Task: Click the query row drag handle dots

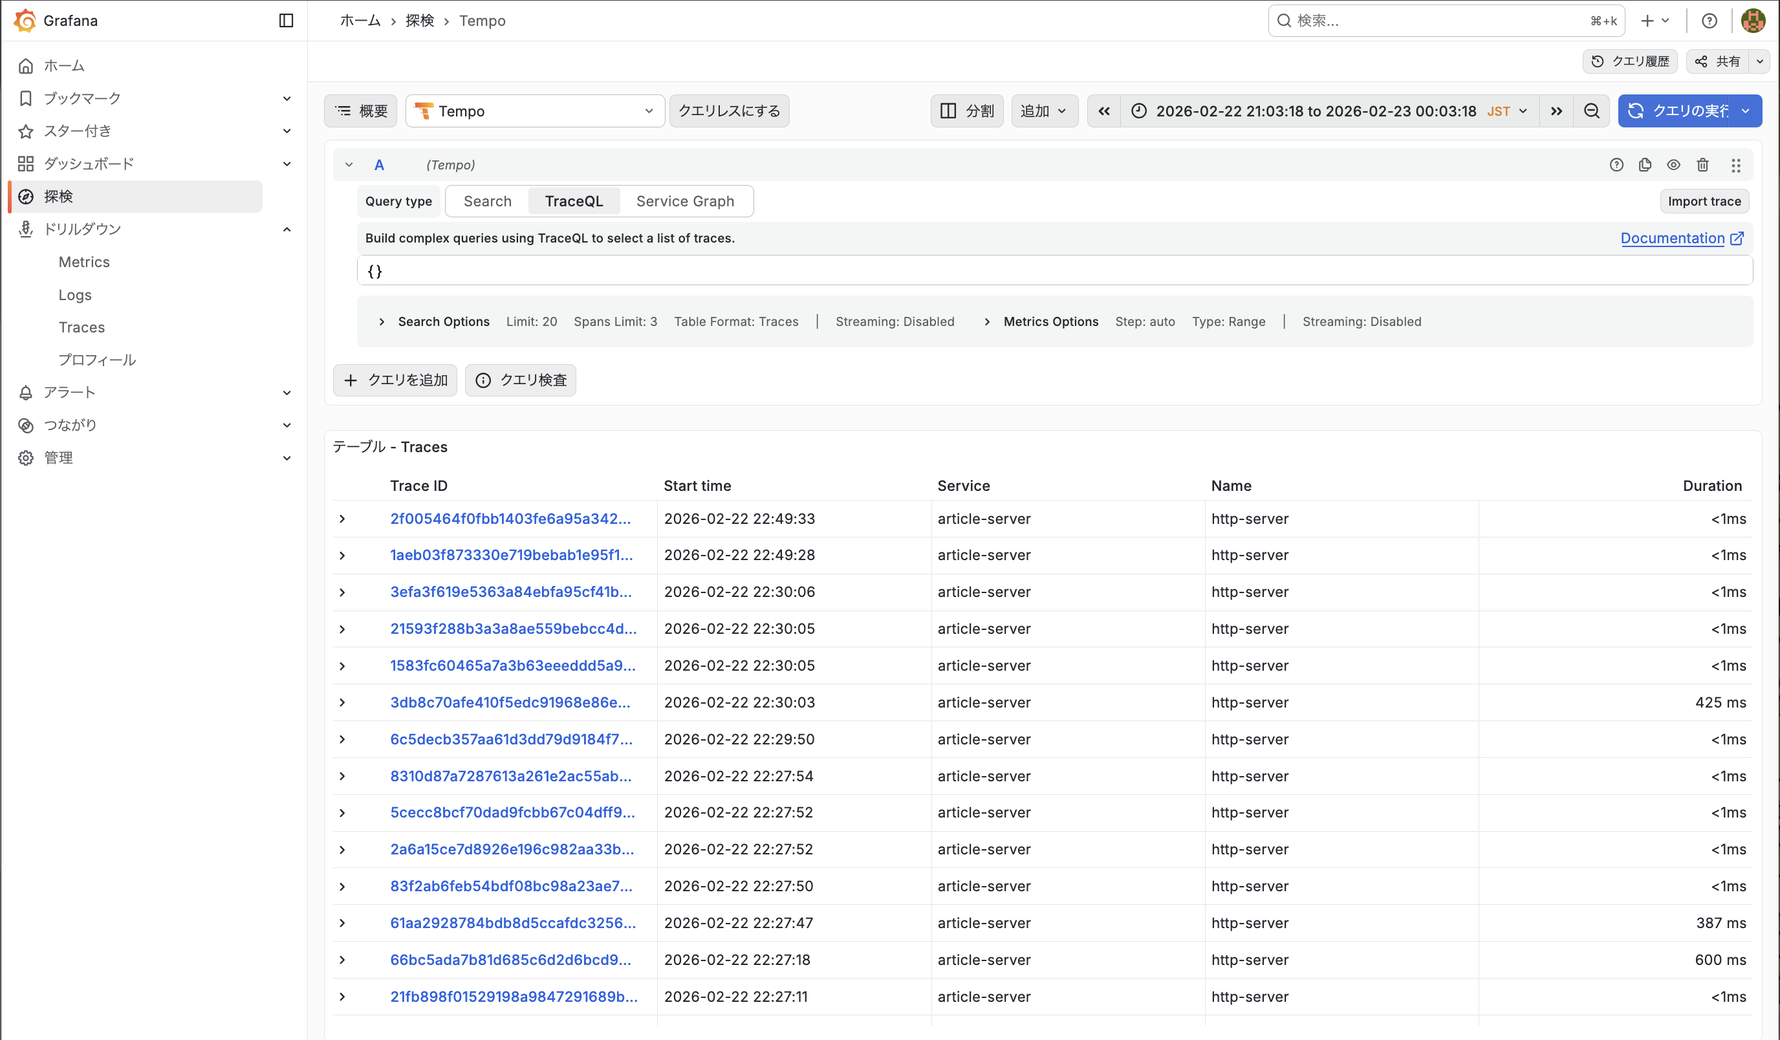Action: pos(1735,165)
